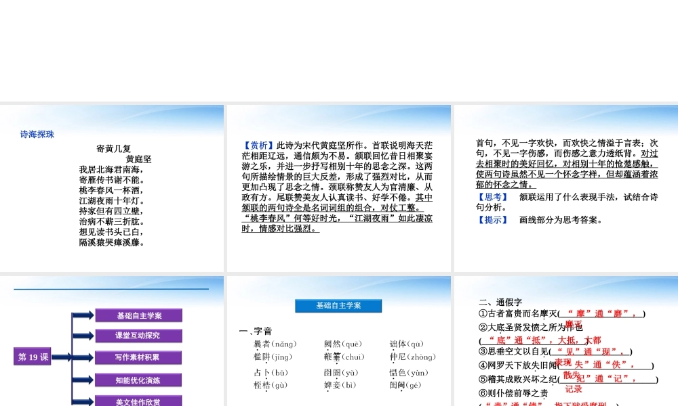The width and height of the screenshot is (678, 406).
Task: Select the 二、通假字 section heading
Action: pyautogui.click(x=500, y=302)
